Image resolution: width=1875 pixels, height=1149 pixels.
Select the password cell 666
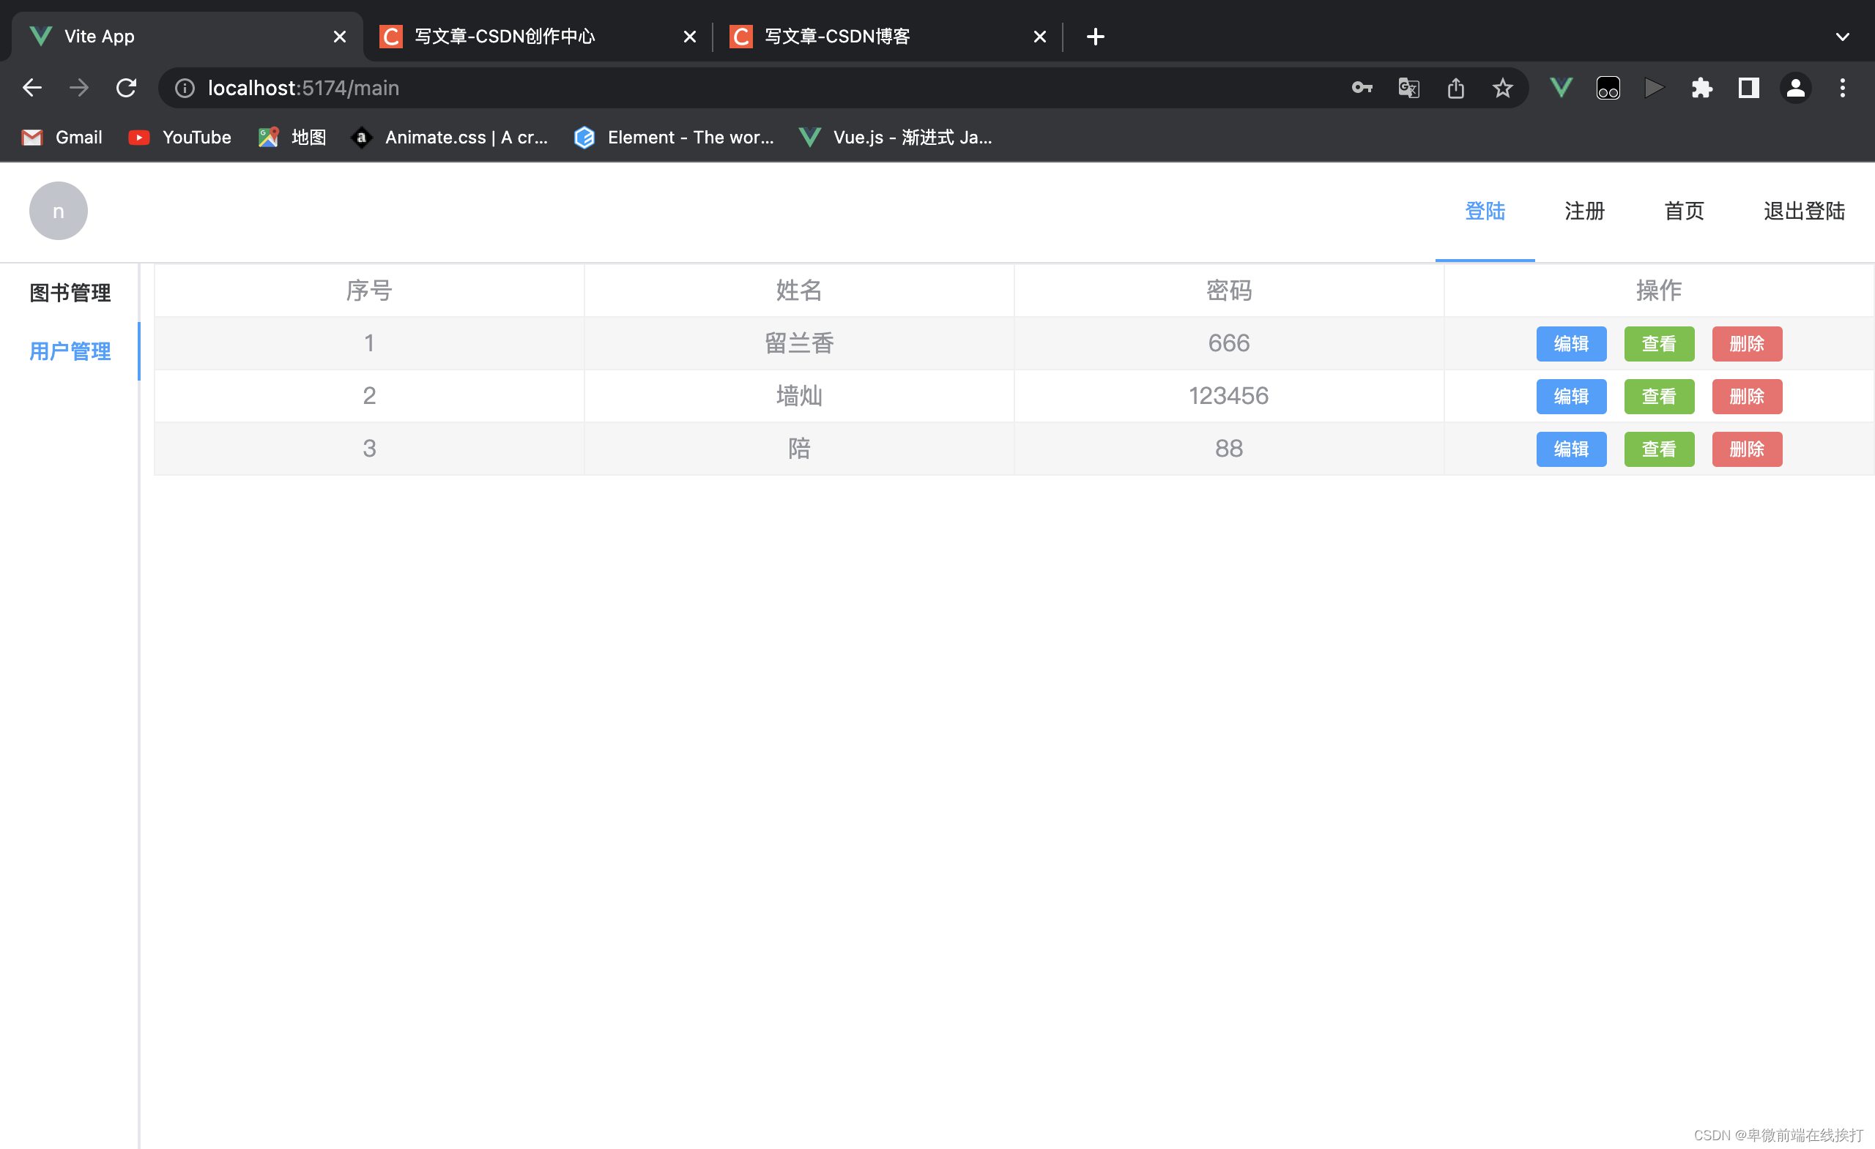pyautogui.click(x=1229, y=344)
